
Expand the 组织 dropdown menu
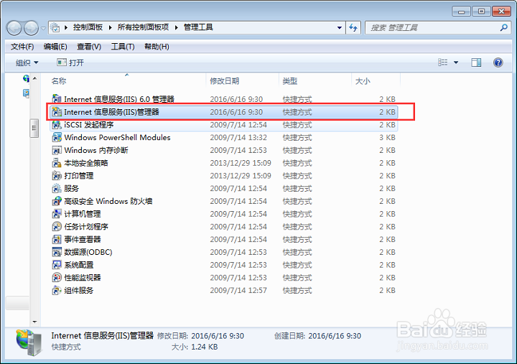27,62
